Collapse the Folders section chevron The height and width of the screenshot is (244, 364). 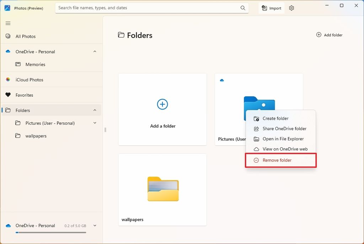point(95,110)
